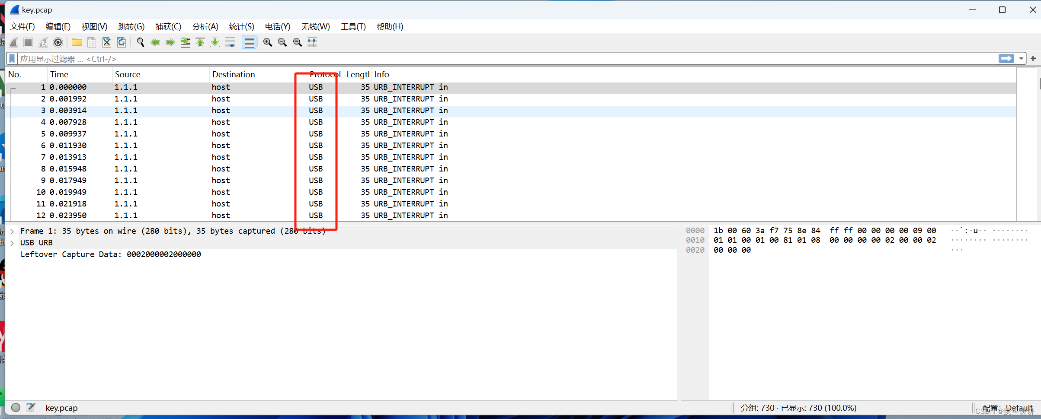The image size is (1041, 419).
Task: Start a new live capture
Action: point(13,42)
